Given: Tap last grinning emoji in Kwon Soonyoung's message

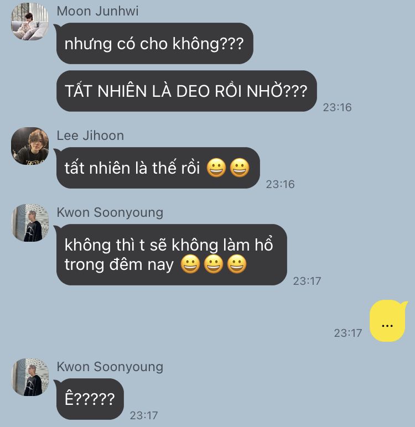Looking at the screenshot, I should [237, 264].
